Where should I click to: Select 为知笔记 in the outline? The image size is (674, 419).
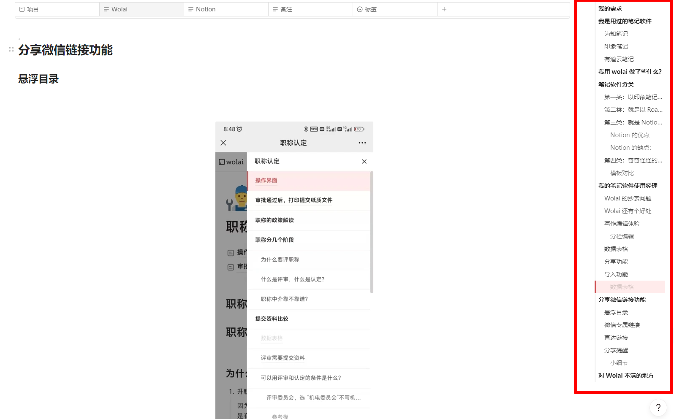point(616,34)
